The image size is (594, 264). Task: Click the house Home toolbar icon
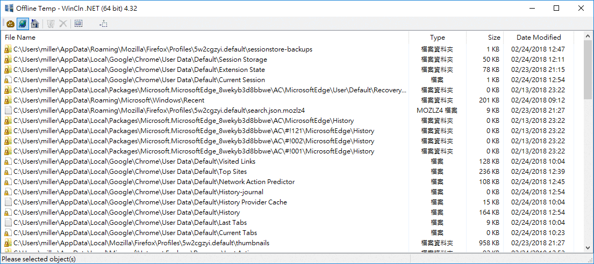pyautogui.click(x=35, y=24)
